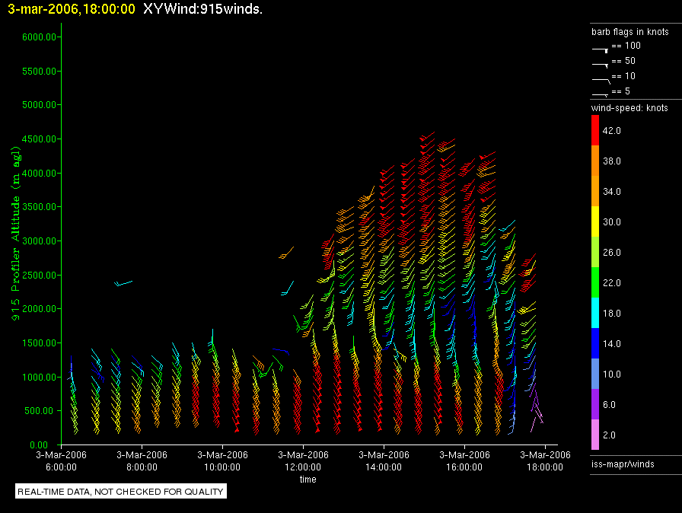Screen dimensions: 682x513
Task: Click the XYWind:915winds plot title
Action: tap(202, 9)
